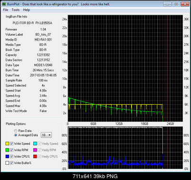Toggle the Verify RPM checkbox

click(x=39, y=150)
